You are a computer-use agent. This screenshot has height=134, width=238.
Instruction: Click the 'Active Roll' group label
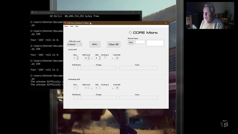(x=73, y=50)
